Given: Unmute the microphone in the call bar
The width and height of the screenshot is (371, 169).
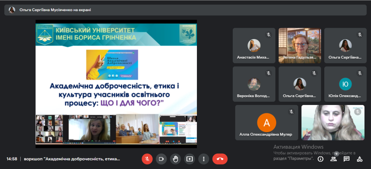Looking at the screenshot, I should coord(147,159).
